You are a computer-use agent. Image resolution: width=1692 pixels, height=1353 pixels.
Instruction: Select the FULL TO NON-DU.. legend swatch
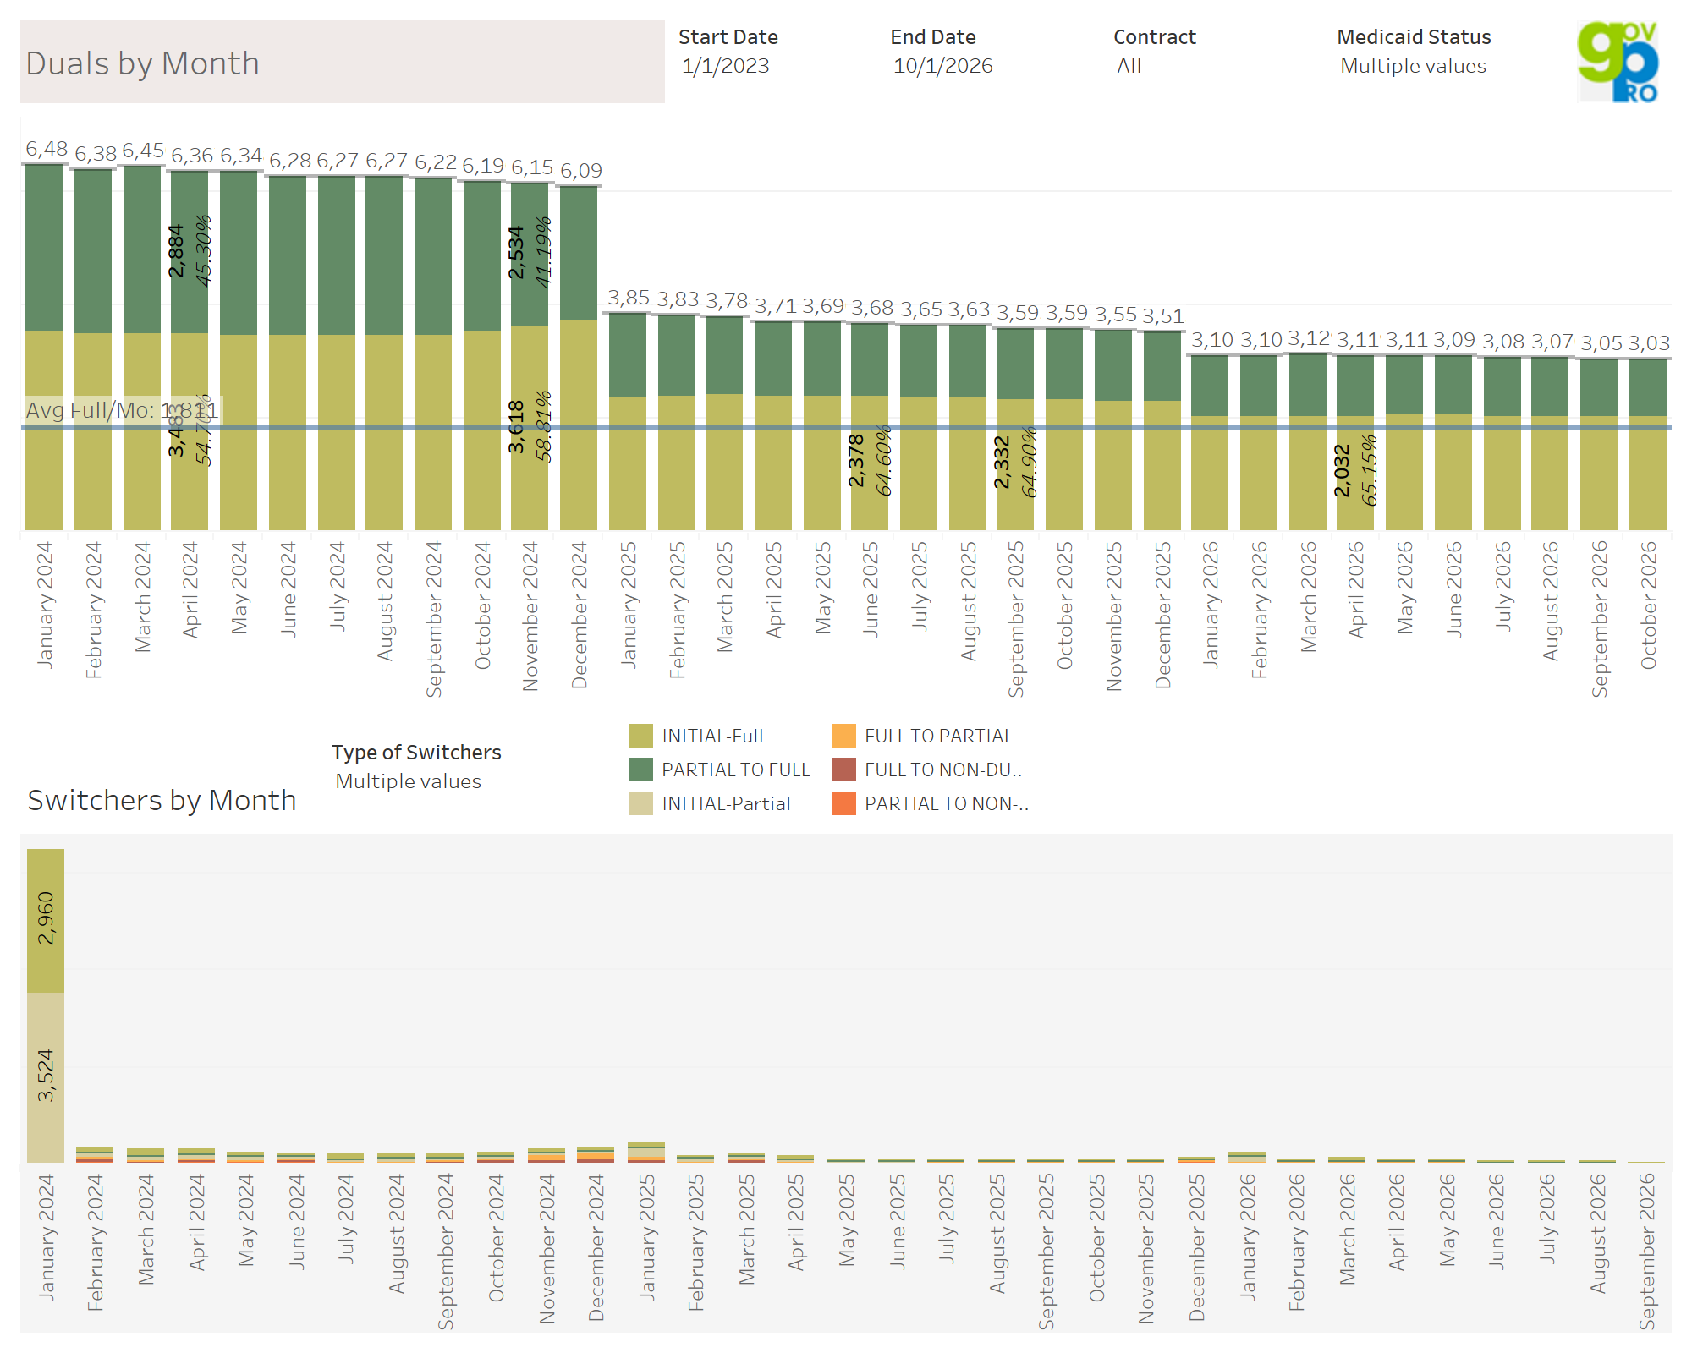pyautogui.click(x=844, y=770)
